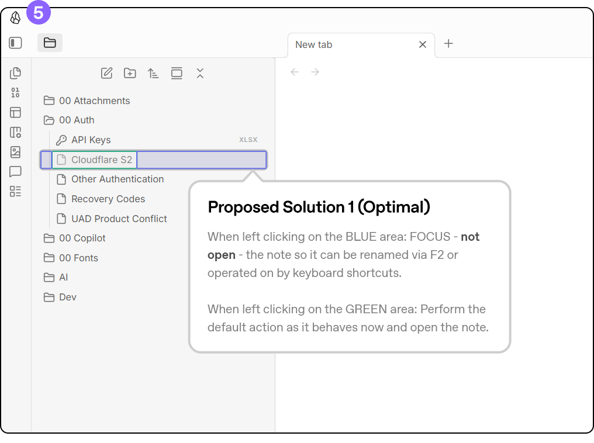
Task: Toggle the auto-reveal current file icon
Action: pyautogui.click(x=177, y=73)
